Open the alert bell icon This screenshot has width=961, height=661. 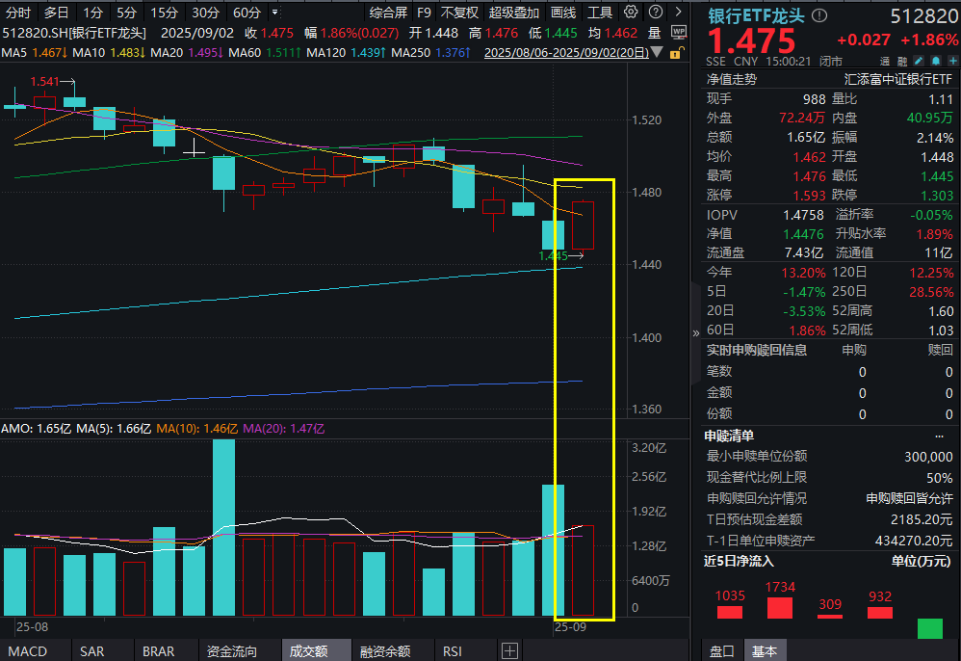(x=934, y=60)
